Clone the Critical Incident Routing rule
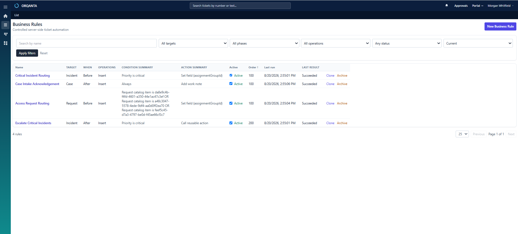 tap(330, 76)
